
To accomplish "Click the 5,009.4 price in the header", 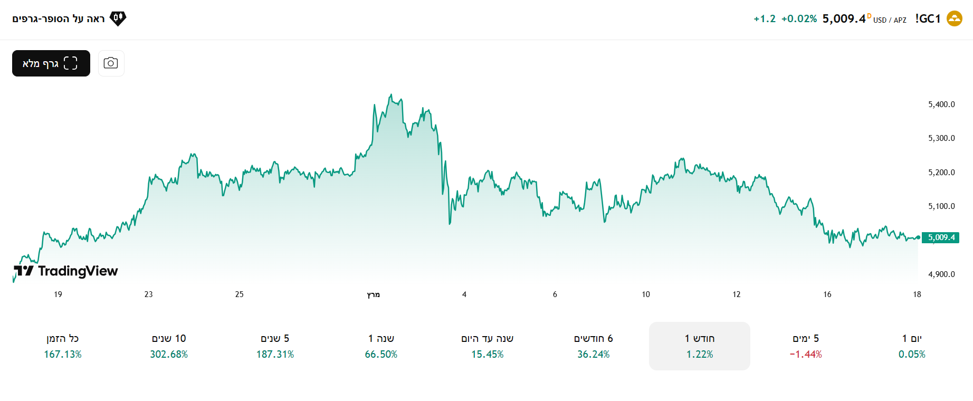I will [x=844, y=19].
